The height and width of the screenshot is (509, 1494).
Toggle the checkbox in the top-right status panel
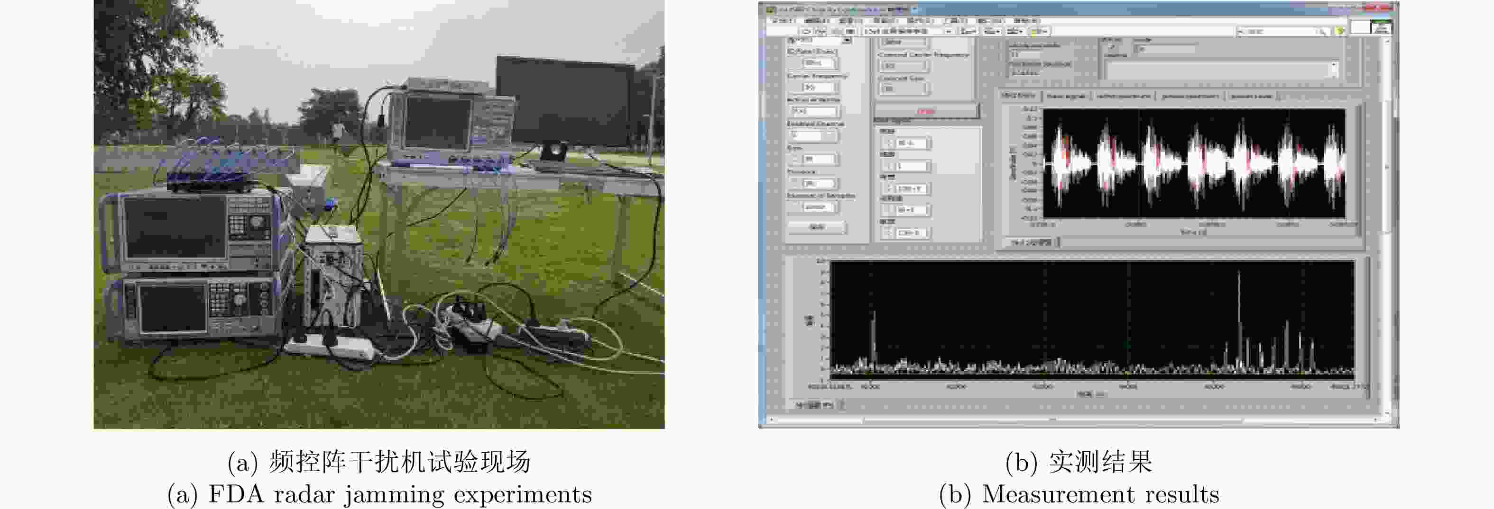coord(1111,48)
